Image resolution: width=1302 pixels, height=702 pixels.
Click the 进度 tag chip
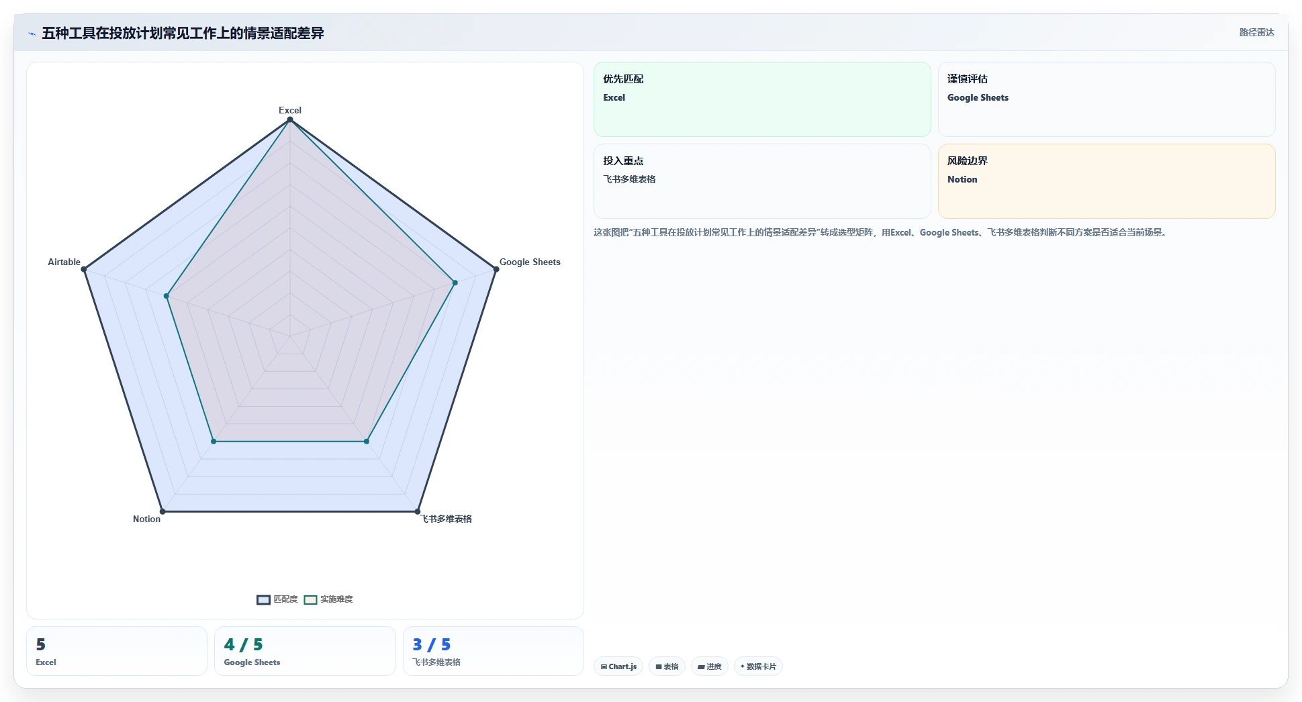click(709, 666)
